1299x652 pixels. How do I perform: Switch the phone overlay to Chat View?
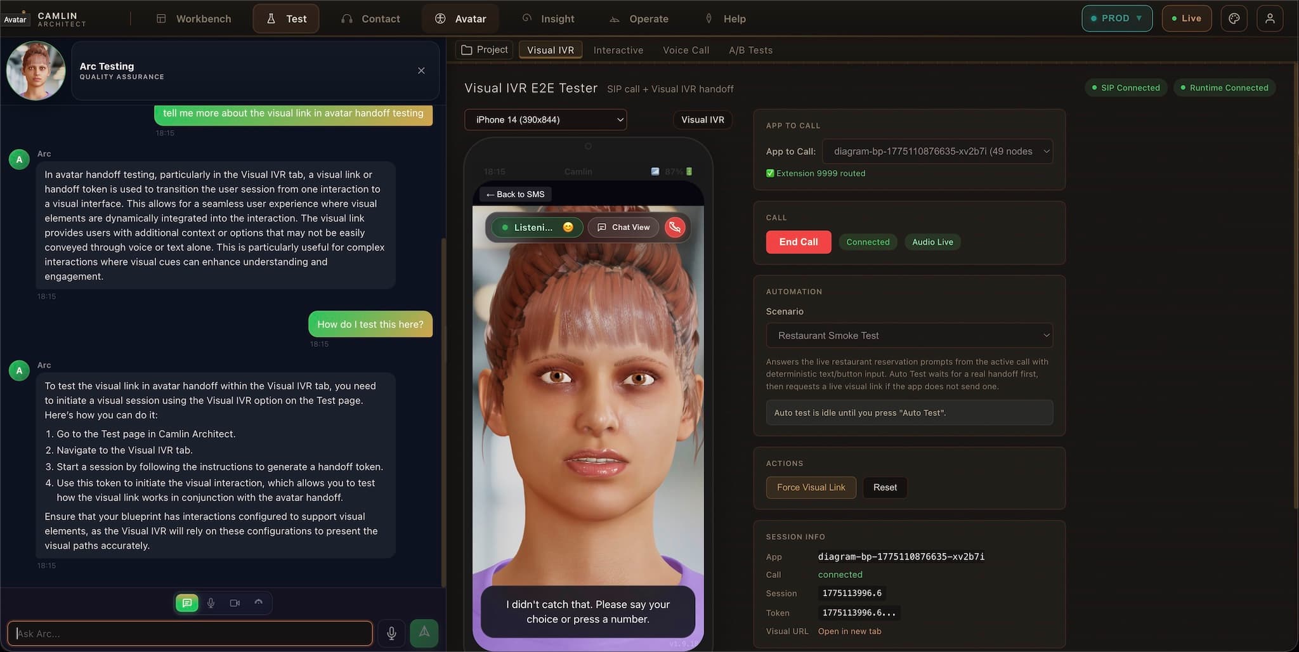click(623, 227)
